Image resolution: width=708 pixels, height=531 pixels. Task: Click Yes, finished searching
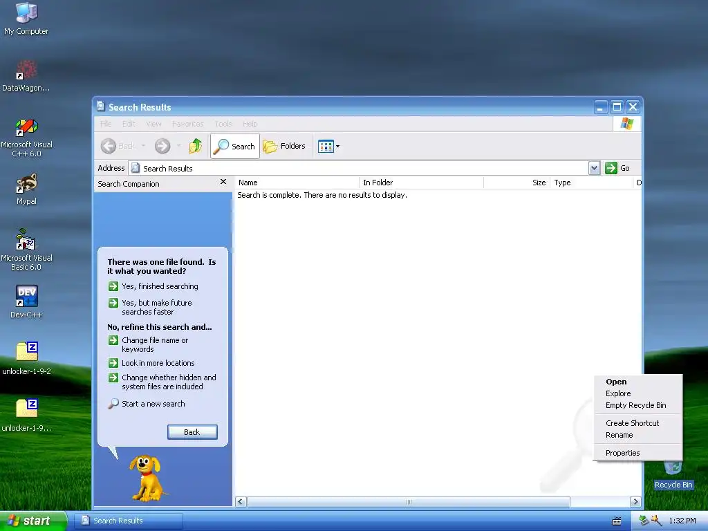click(x=153, y=286)
